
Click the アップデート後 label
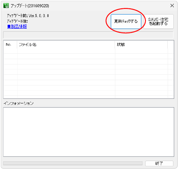(x=17, y=21)
